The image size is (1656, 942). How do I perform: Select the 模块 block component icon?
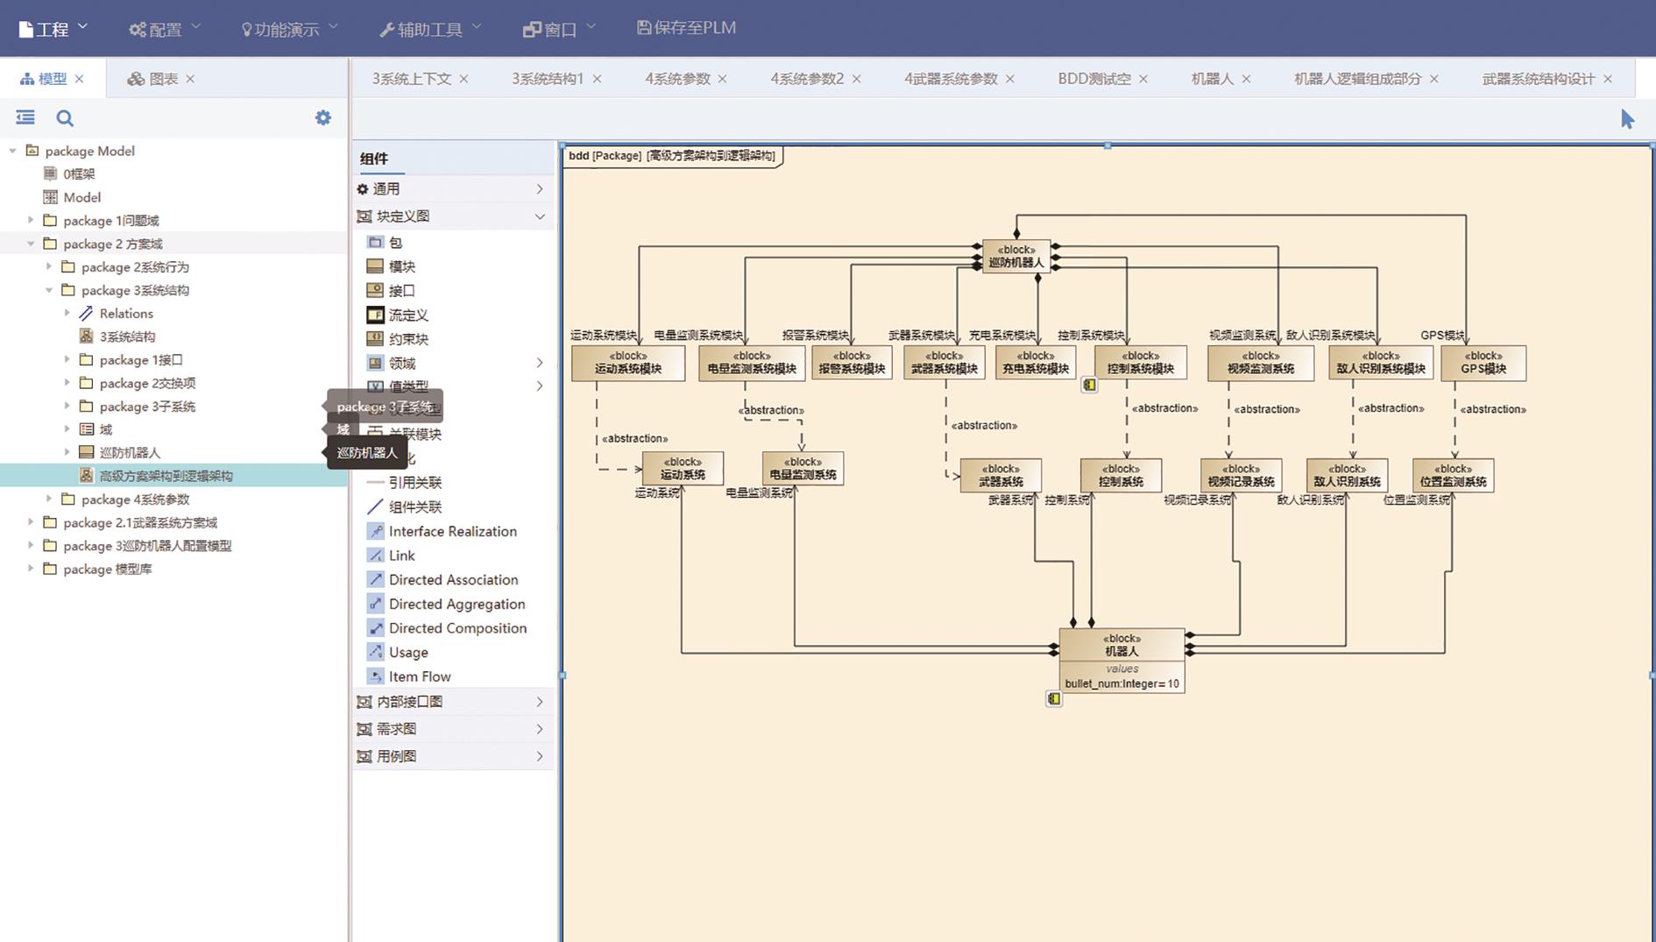375,266
